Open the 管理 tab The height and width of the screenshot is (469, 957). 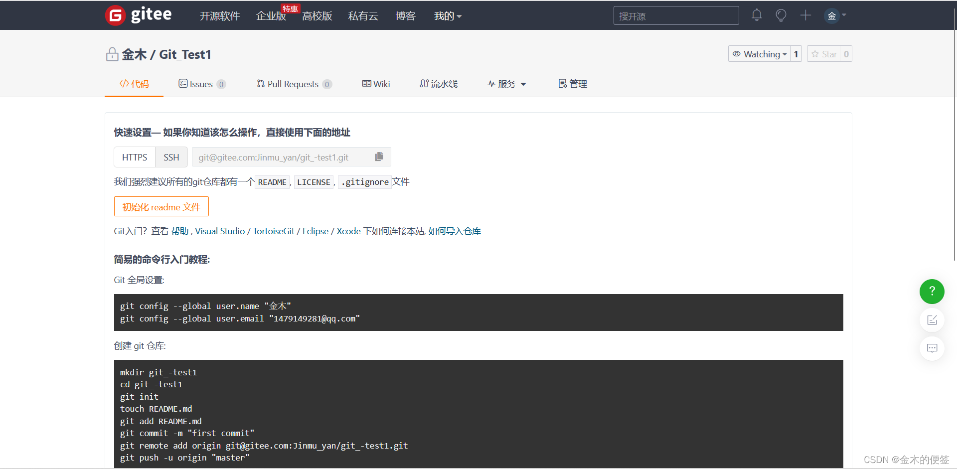[x=573, y=84]
